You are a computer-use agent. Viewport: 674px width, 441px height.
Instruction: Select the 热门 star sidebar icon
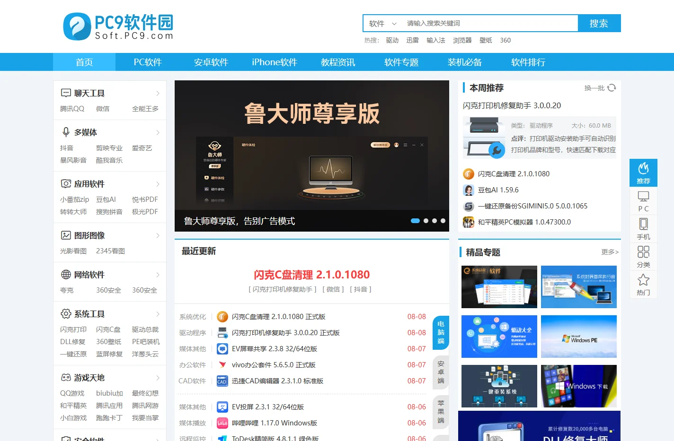(643, 285)
